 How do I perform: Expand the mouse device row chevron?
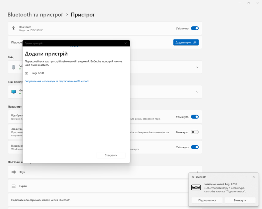click(197, 67)
